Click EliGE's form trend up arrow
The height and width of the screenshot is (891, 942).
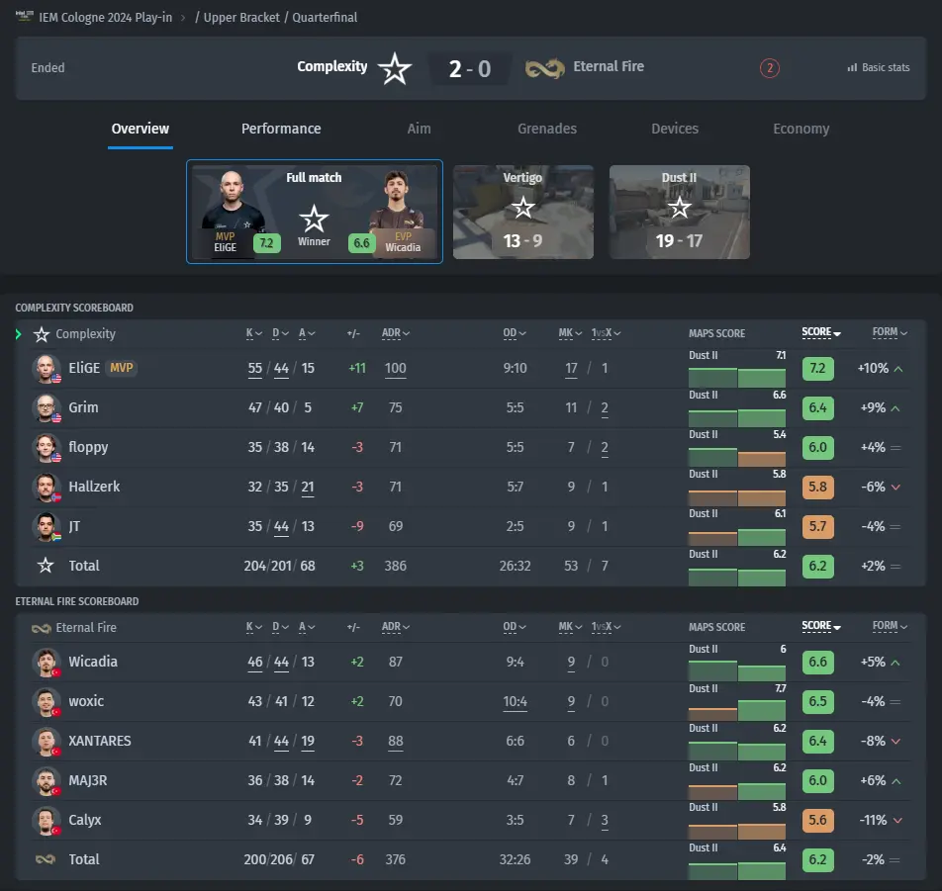pyautogui.click(x=898, y=369)
